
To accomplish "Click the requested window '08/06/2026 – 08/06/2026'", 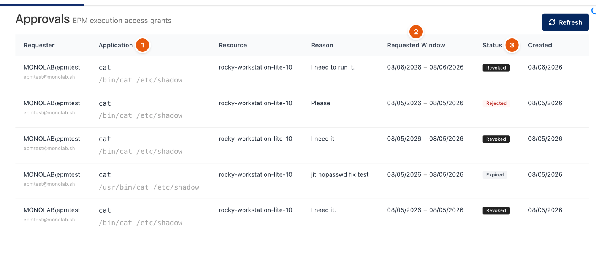I will pyautogui.click(x=425, y=67).
